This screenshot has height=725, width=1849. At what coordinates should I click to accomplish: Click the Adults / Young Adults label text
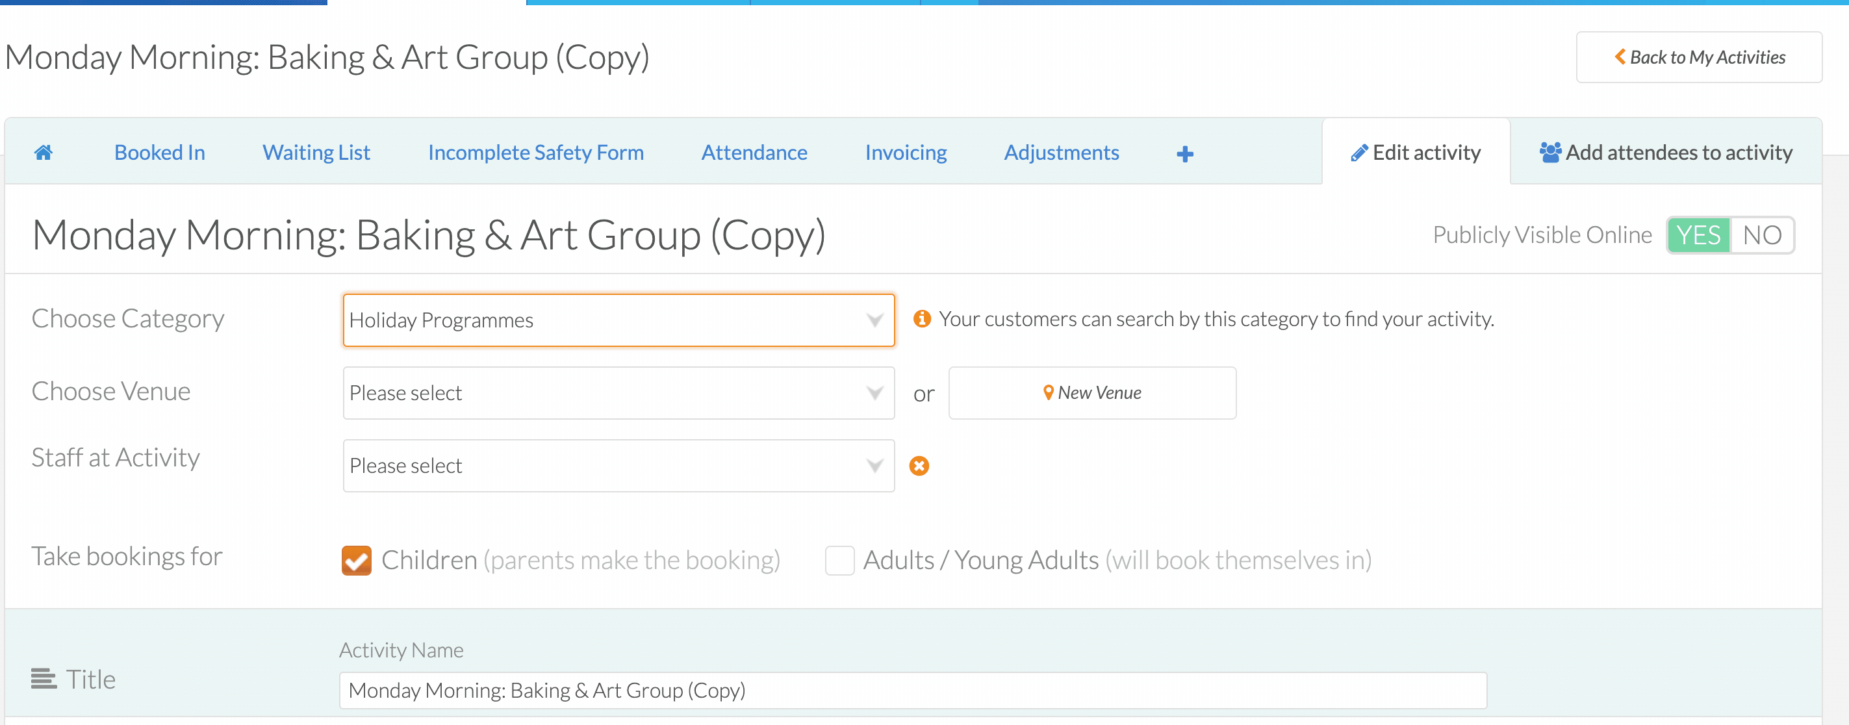[x=1117, y=560]
